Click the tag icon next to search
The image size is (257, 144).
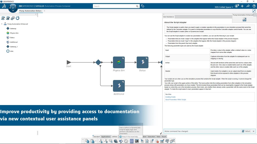tap(143, 6)
